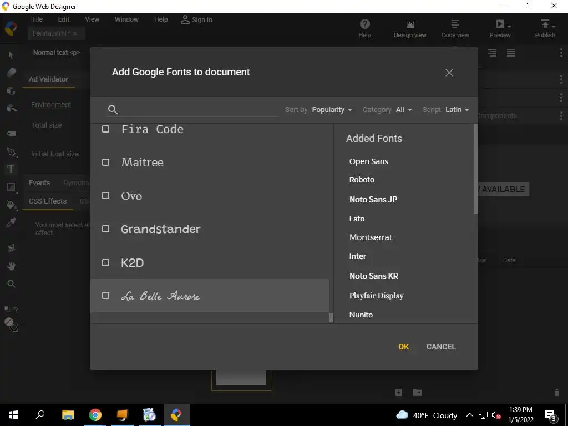
Task: Select Playfair Display in Added Fonts
Action: click(377, 296)
